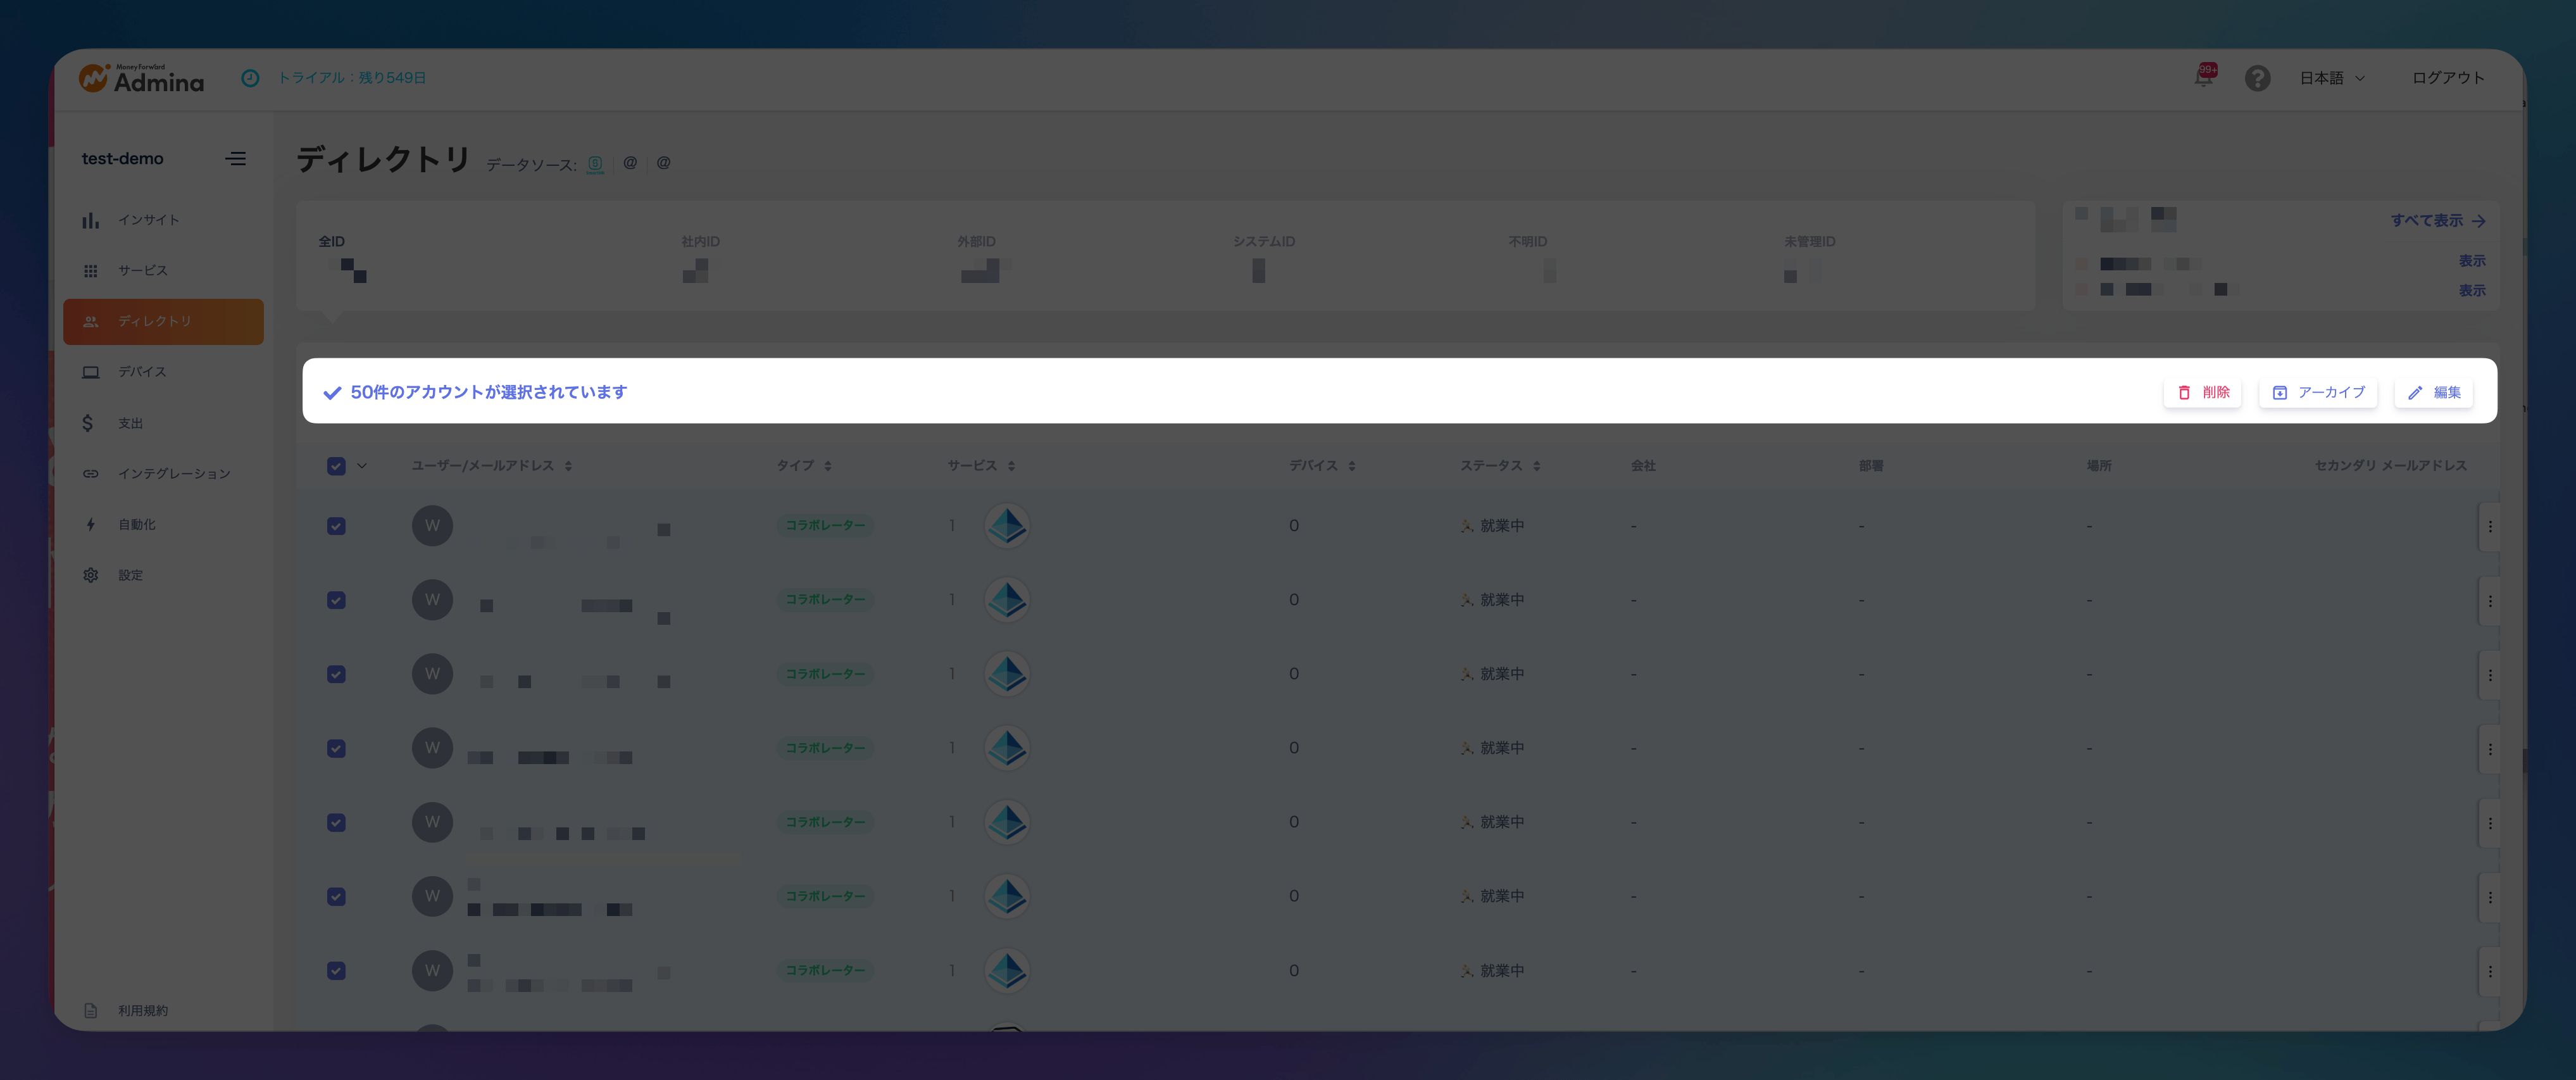Select the システムID summary tab
The height and width of the screenshot is (1080, 2576).
click(x=1263, y=257)
